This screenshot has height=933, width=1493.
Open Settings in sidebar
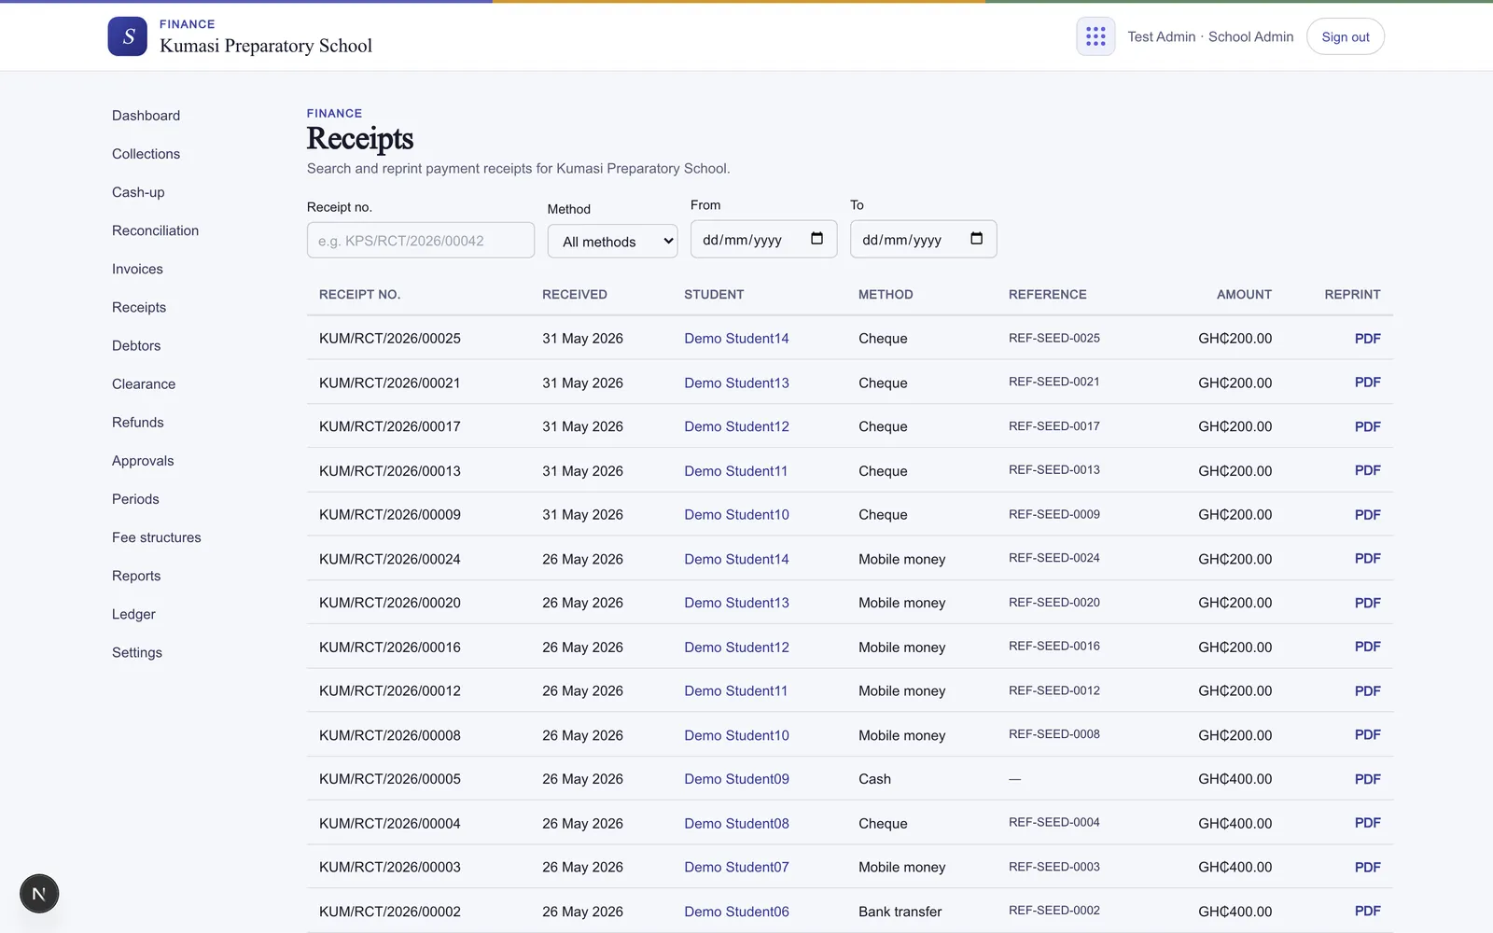(137, 652)
